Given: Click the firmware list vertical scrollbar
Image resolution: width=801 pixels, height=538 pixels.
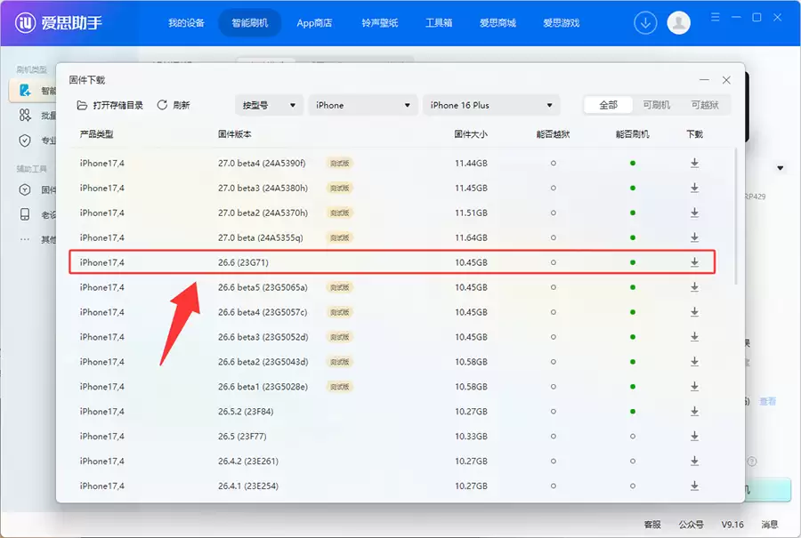Looking at the screenshot, I should tap(736, 216).
